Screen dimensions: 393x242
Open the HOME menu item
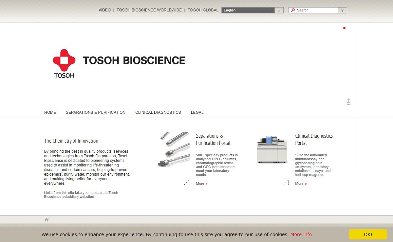coord(50,112)
